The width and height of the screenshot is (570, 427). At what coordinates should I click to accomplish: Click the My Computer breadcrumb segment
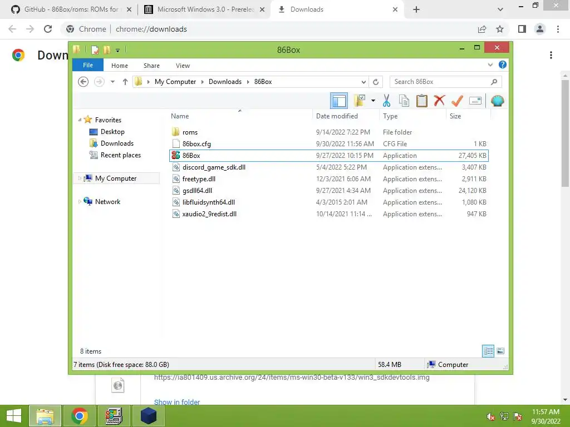pyautogui.click(x=175, y=82)
